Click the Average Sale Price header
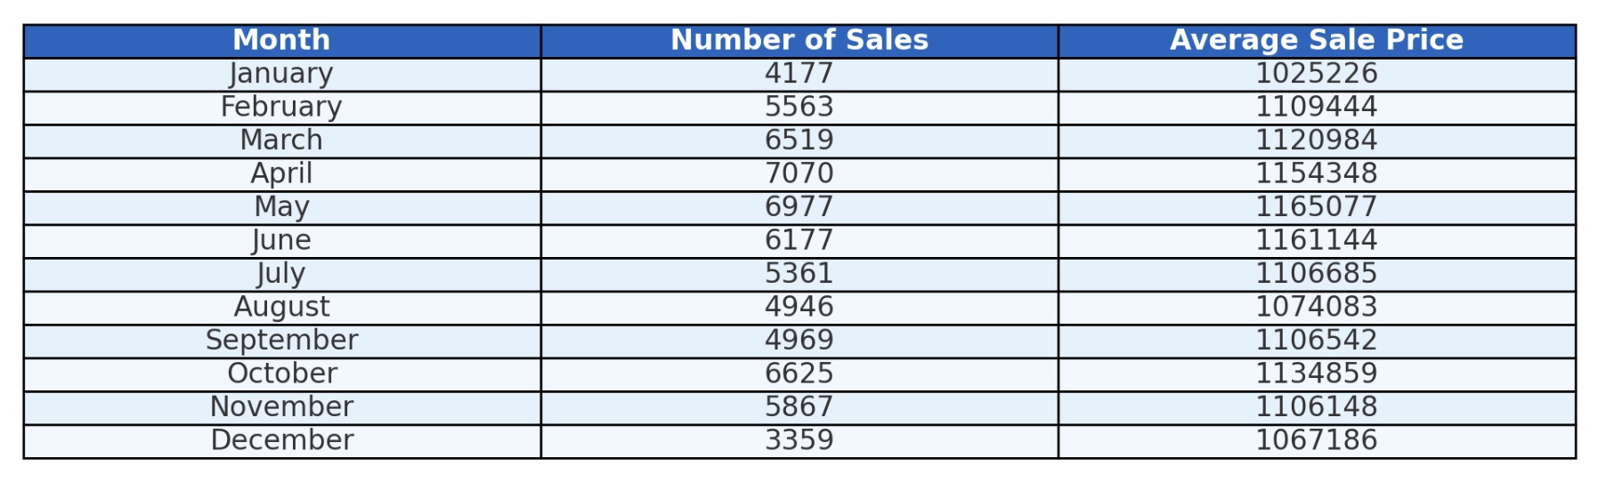 pyautogui.click(x=1317, y=41)
